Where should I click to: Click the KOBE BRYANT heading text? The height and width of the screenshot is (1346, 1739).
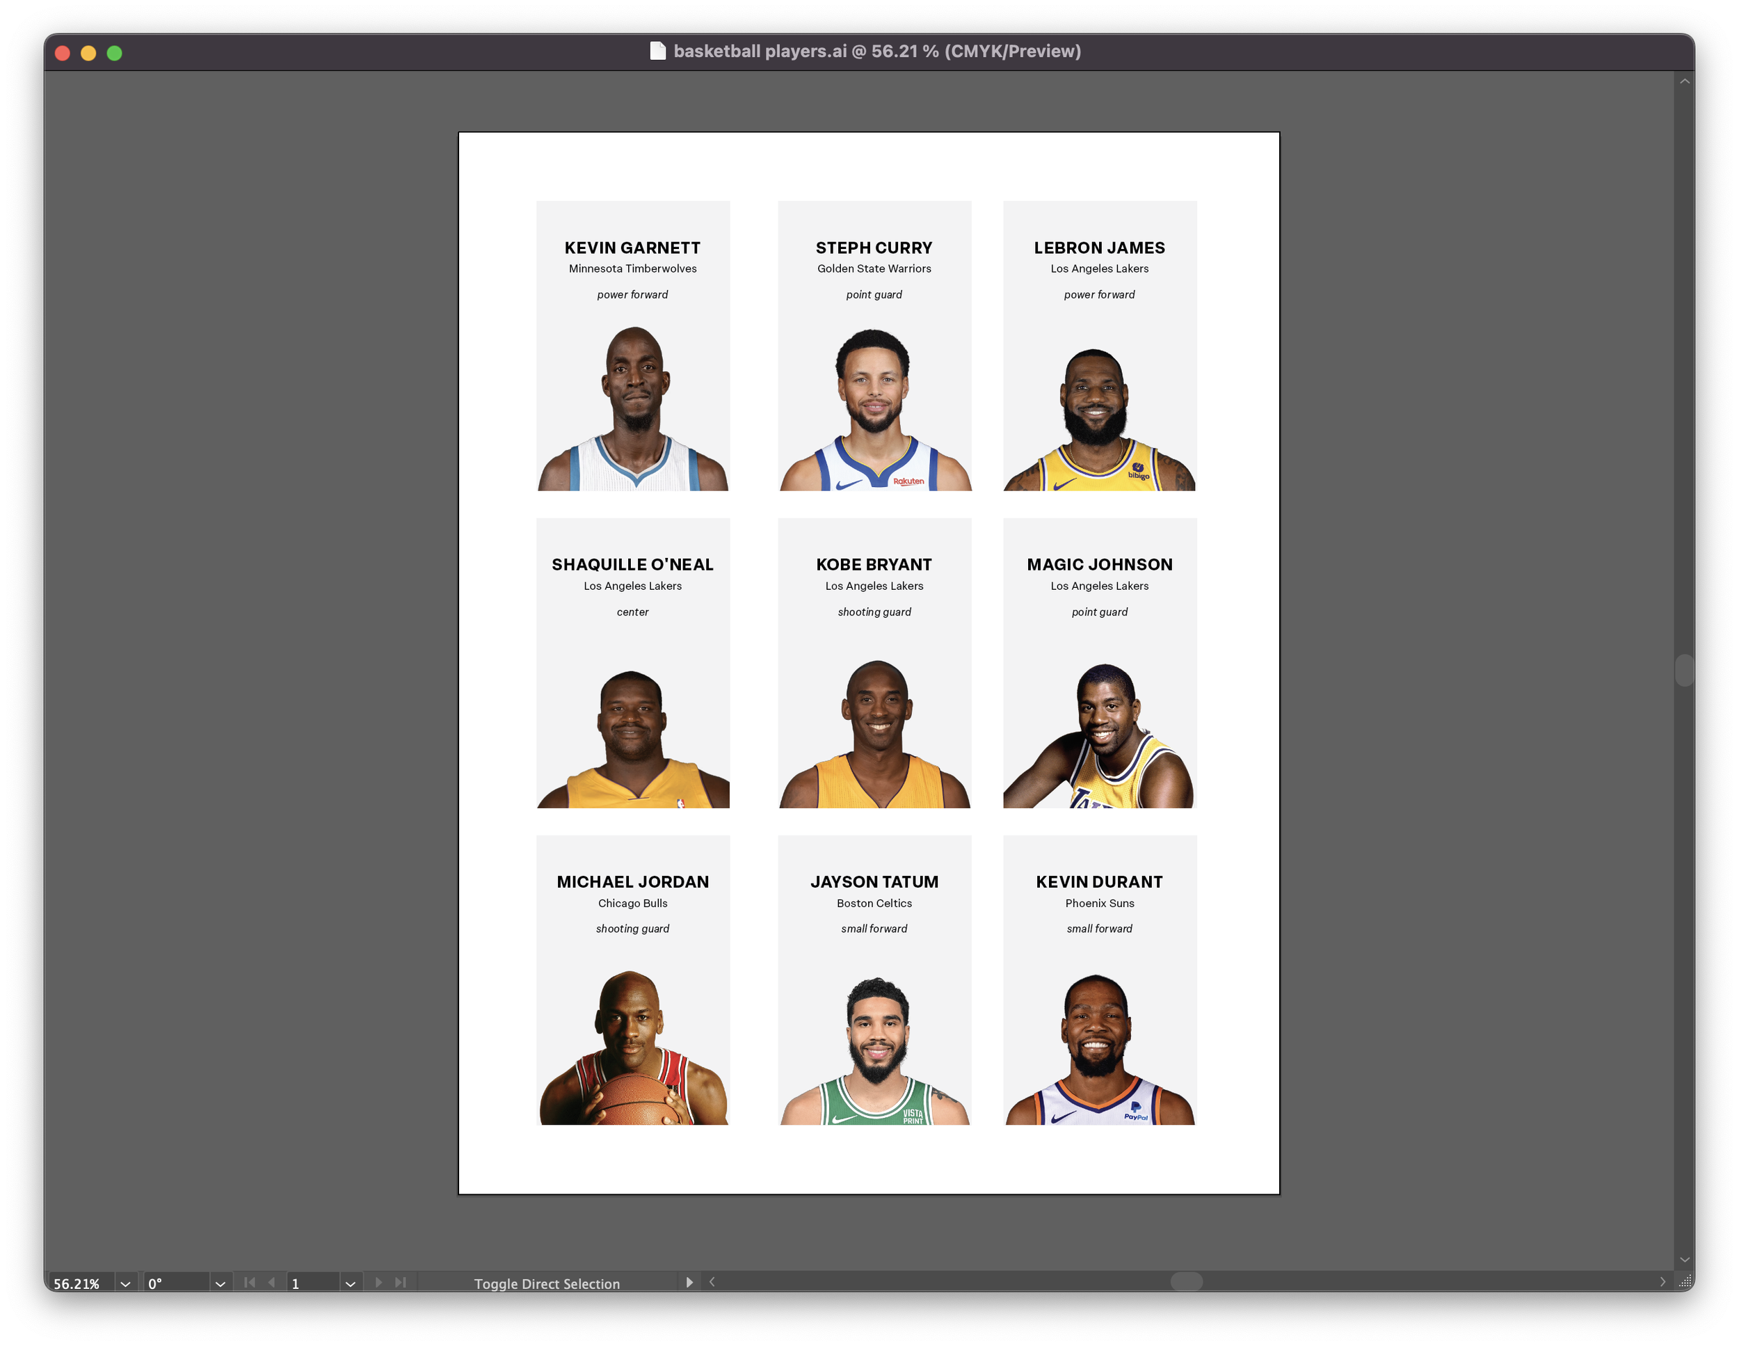874,565
